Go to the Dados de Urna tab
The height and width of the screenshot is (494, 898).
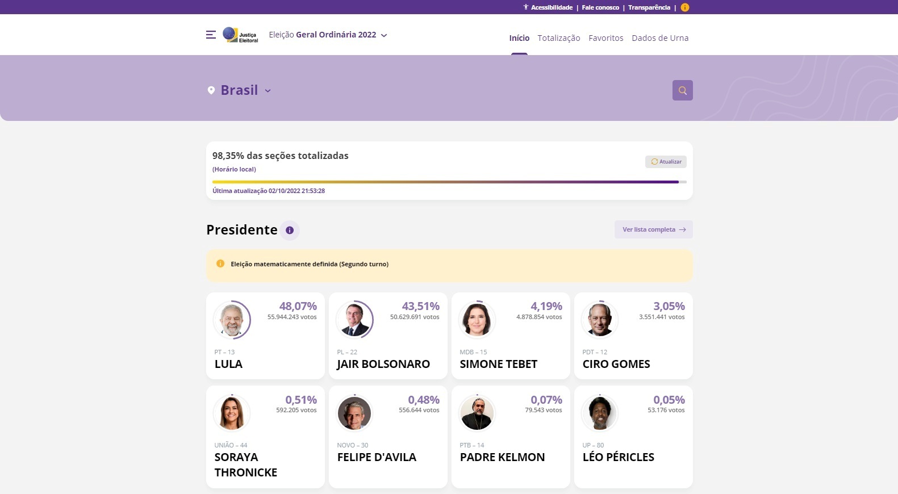[x=660, y=38]
